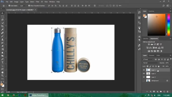Select the Path Selection tool

pos(2,66)
